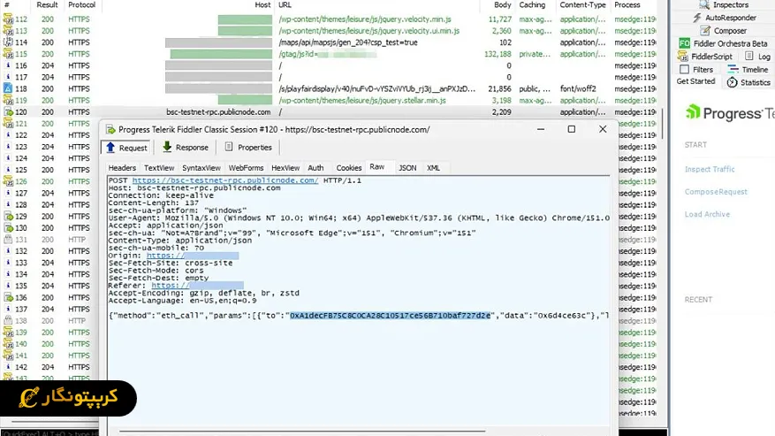The image size is (775, 436).
Task: Click the QuickExec command box
Action: pyautogui.click(x=49, y=433)
